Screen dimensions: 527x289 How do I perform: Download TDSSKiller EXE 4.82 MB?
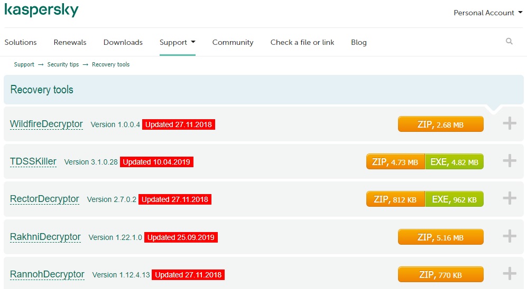click(x=455, y=161)
